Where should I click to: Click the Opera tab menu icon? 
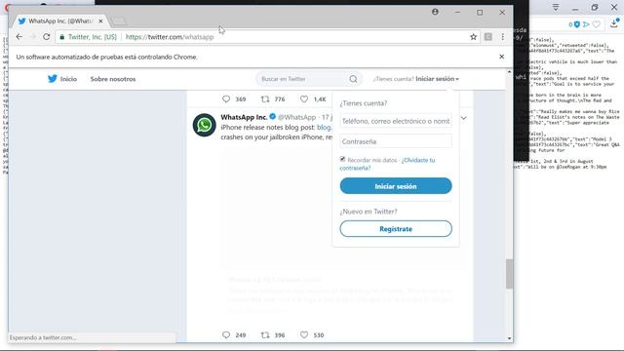coord(556,7)
